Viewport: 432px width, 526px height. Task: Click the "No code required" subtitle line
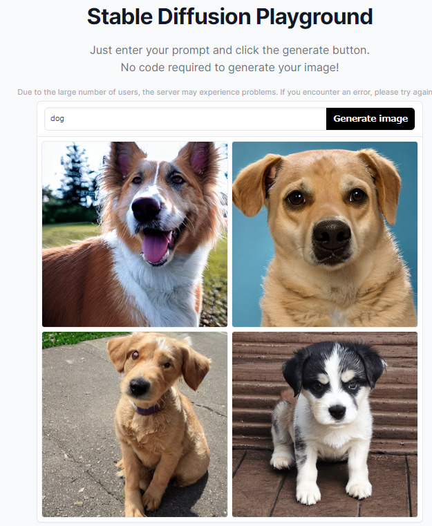[229, 68]
